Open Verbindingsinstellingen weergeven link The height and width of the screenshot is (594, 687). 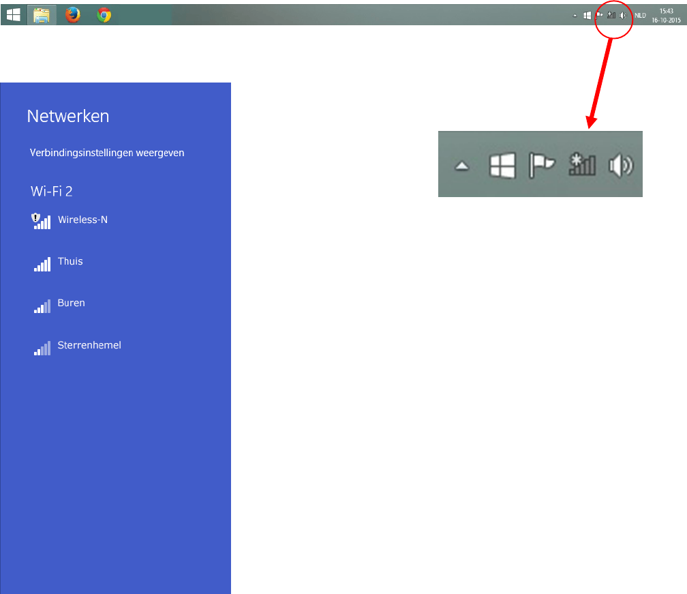pos(107,153)
